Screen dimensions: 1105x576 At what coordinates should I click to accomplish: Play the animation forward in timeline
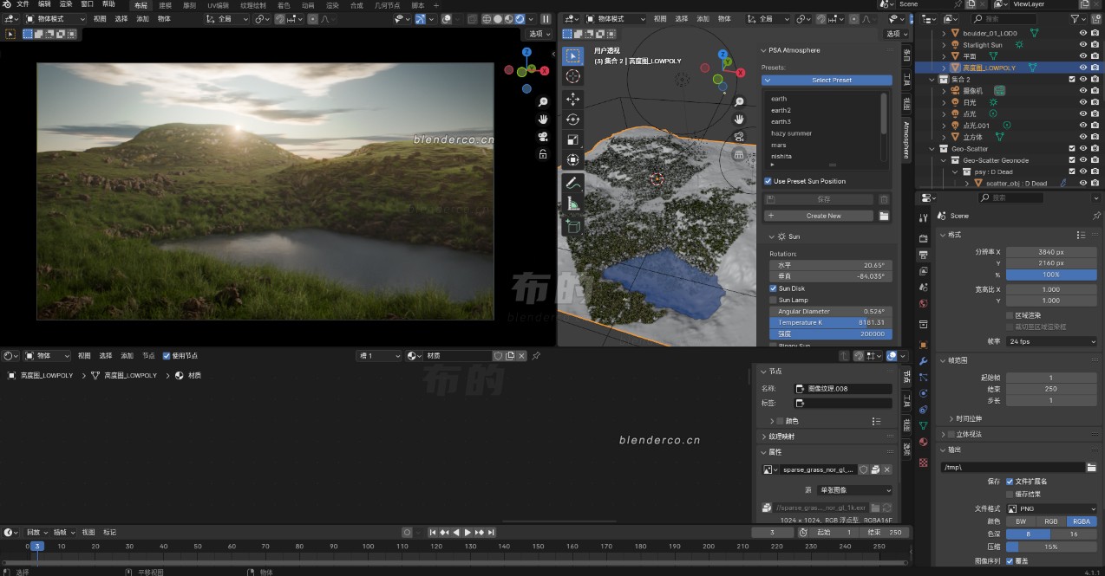coord(467,532)
